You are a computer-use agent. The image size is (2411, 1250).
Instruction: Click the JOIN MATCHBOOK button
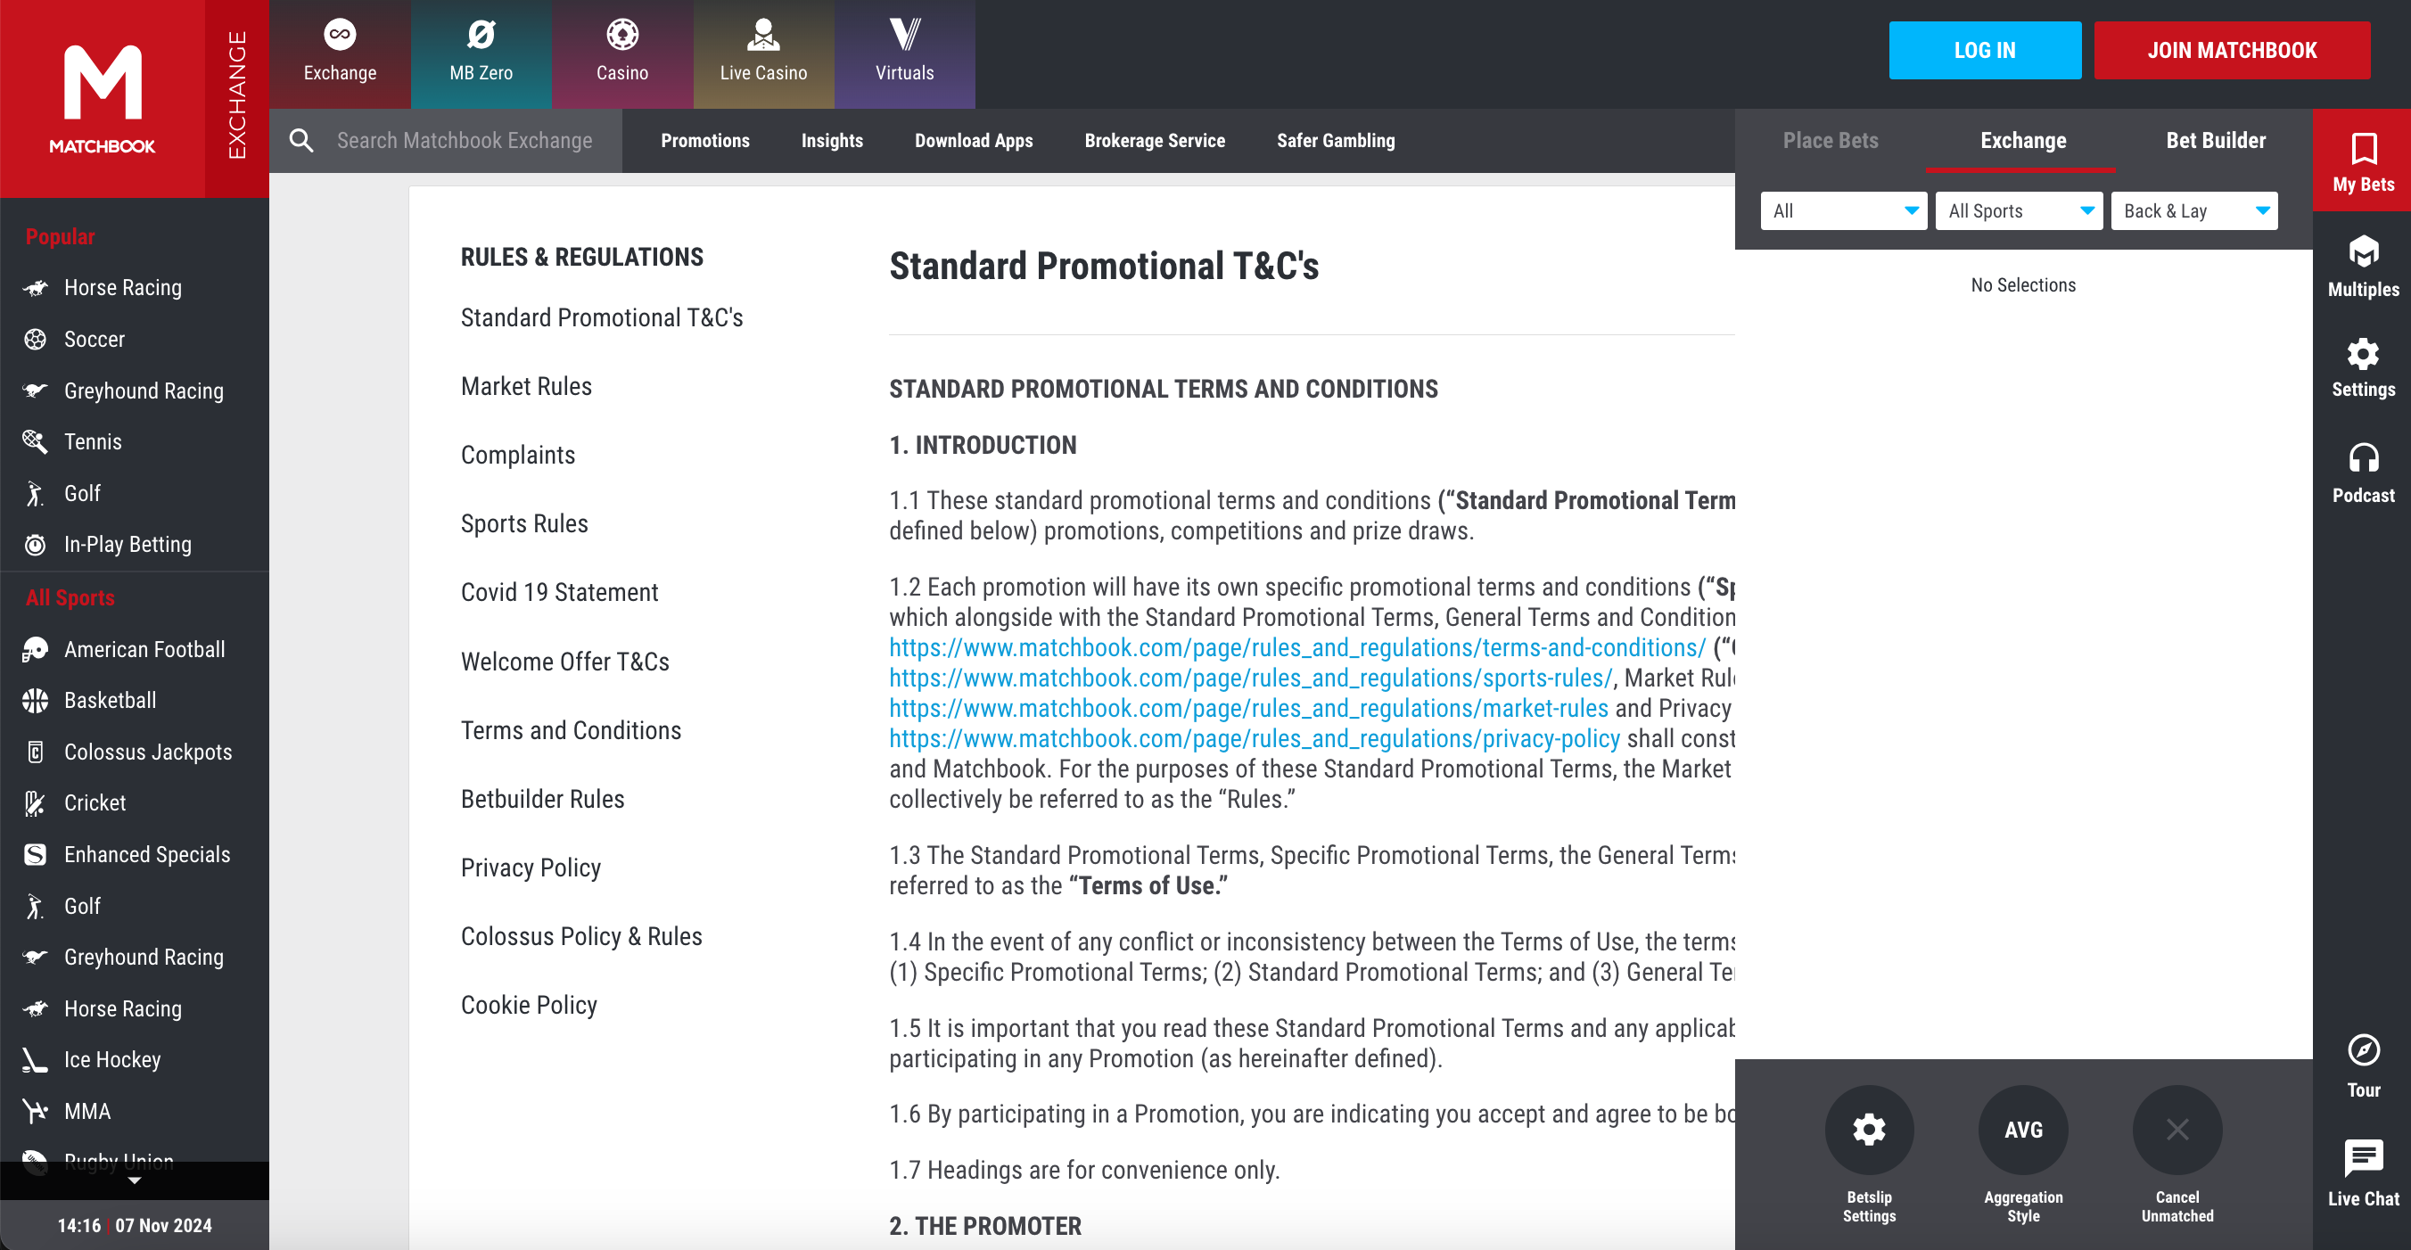pyautogui.click(x=2233, y=50)
